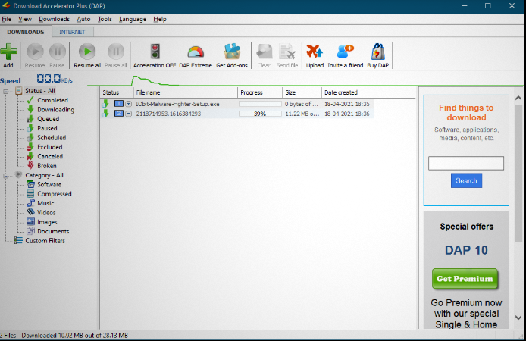Switch to the INTERNET tab

72,32
